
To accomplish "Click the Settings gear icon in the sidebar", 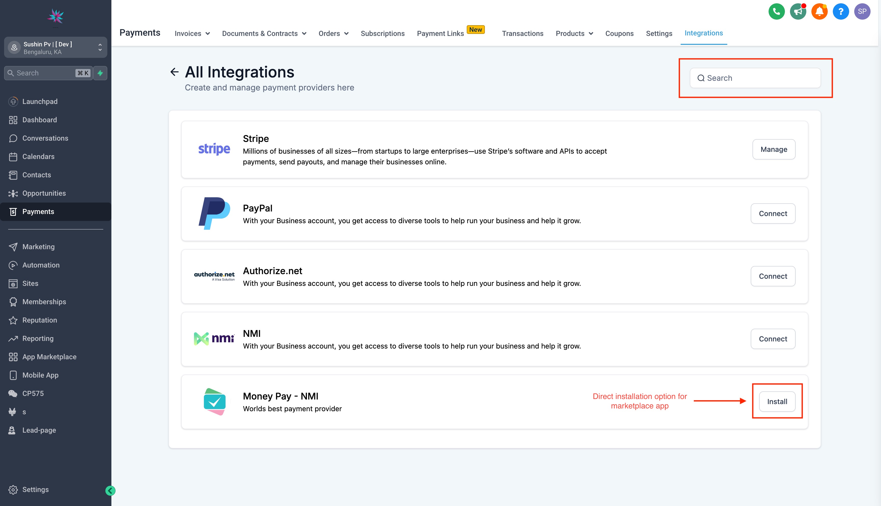I will pyautogui.click(x=13, y=490).
